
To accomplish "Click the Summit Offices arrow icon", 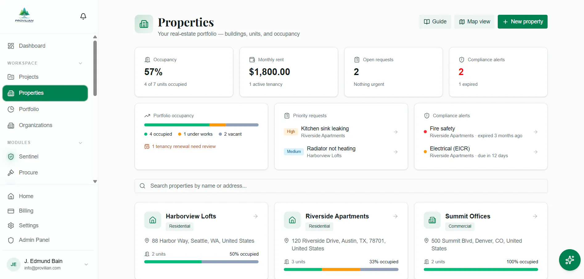I will [x=535, y=217].
